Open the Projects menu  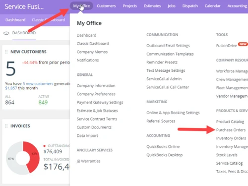click(130, 6)
